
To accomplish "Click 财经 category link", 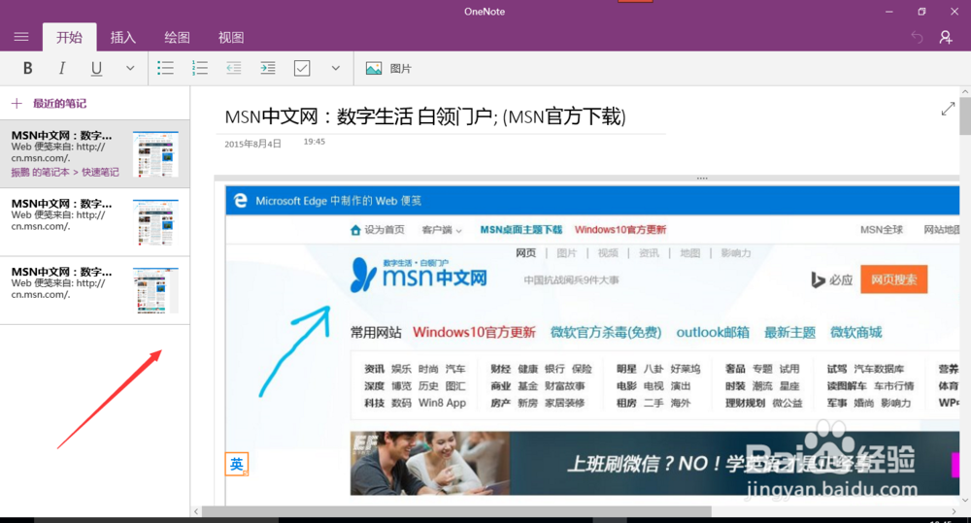I will 500,369.
